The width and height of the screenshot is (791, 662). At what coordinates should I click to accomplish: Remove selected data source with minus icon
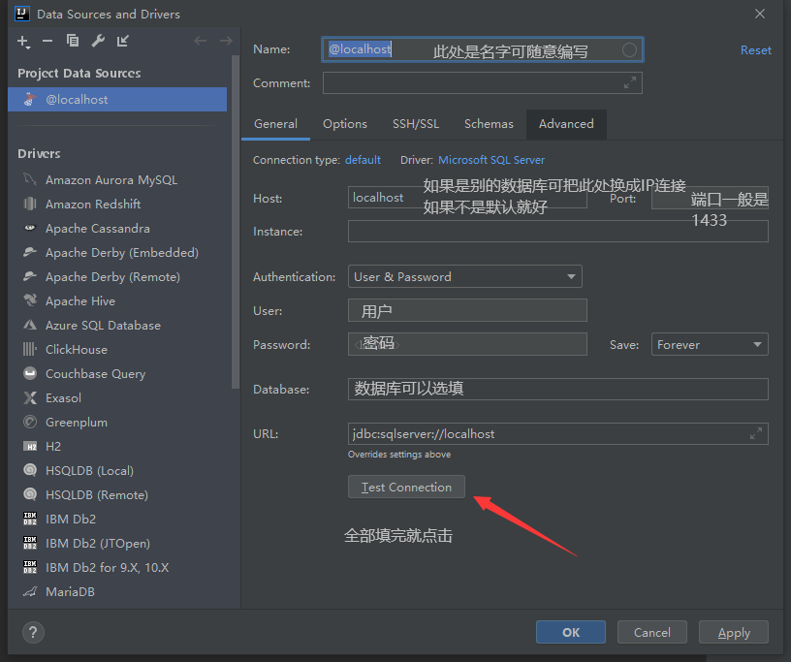coord(47,41)
